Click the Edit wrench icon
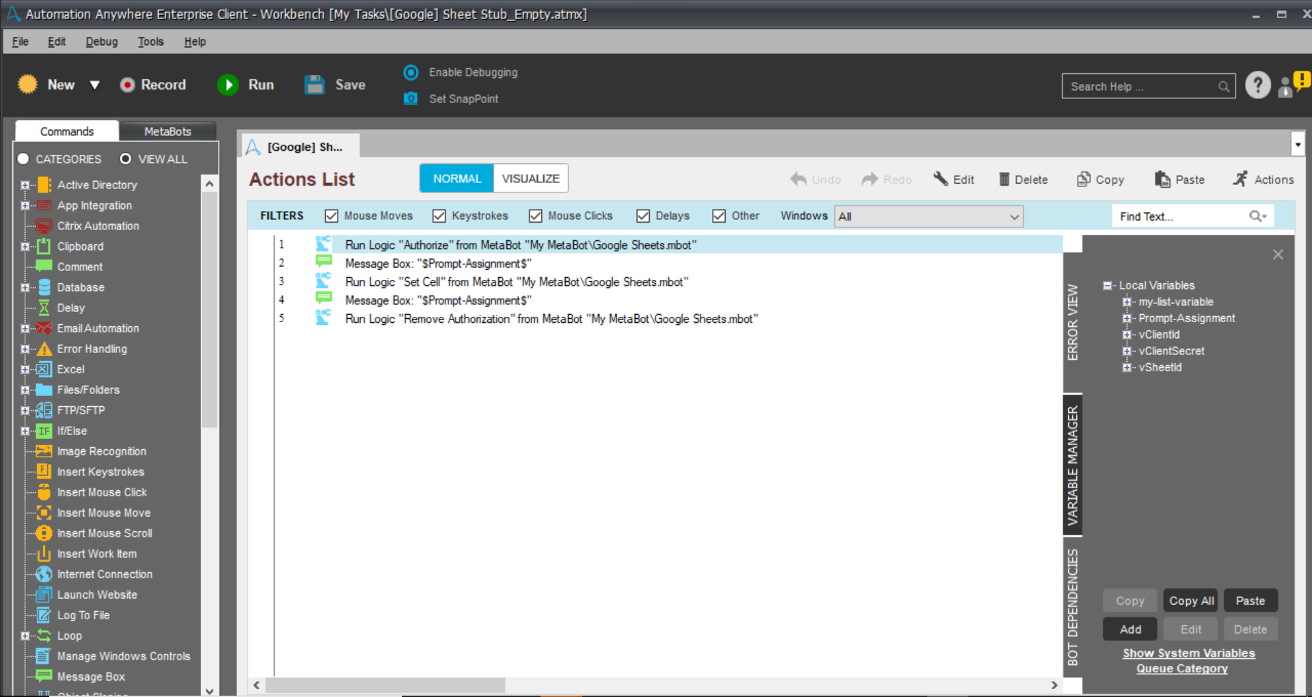Image resolution: width=1312 pixels, height=697 pixels. [941, 179]
